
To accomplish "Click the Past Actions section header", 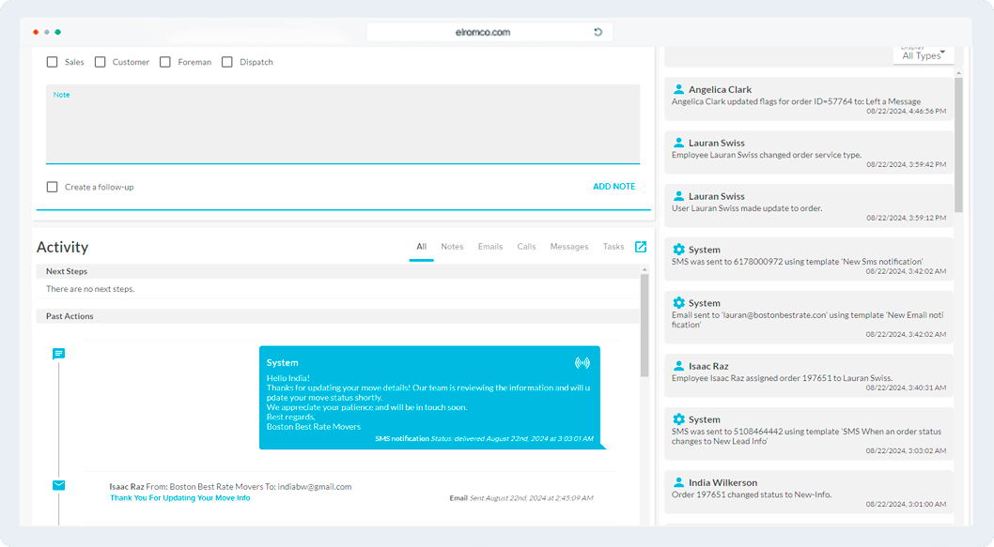I will (337, 316).
